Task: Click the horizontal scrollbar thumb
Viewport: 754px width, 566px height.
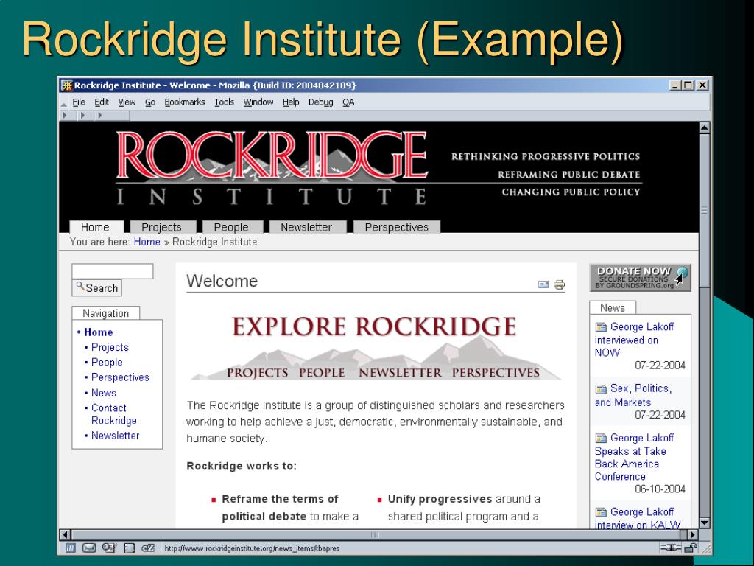Action: coord(376,534)
